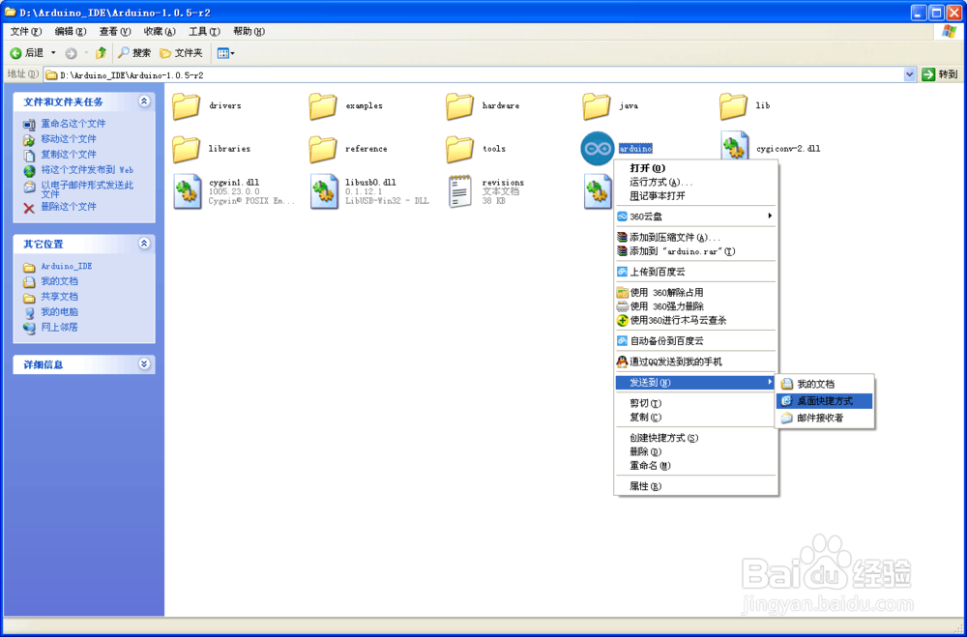Screen dimensions: 967x637
Task: Select the hardware folder icon
Action: (459, 106)
